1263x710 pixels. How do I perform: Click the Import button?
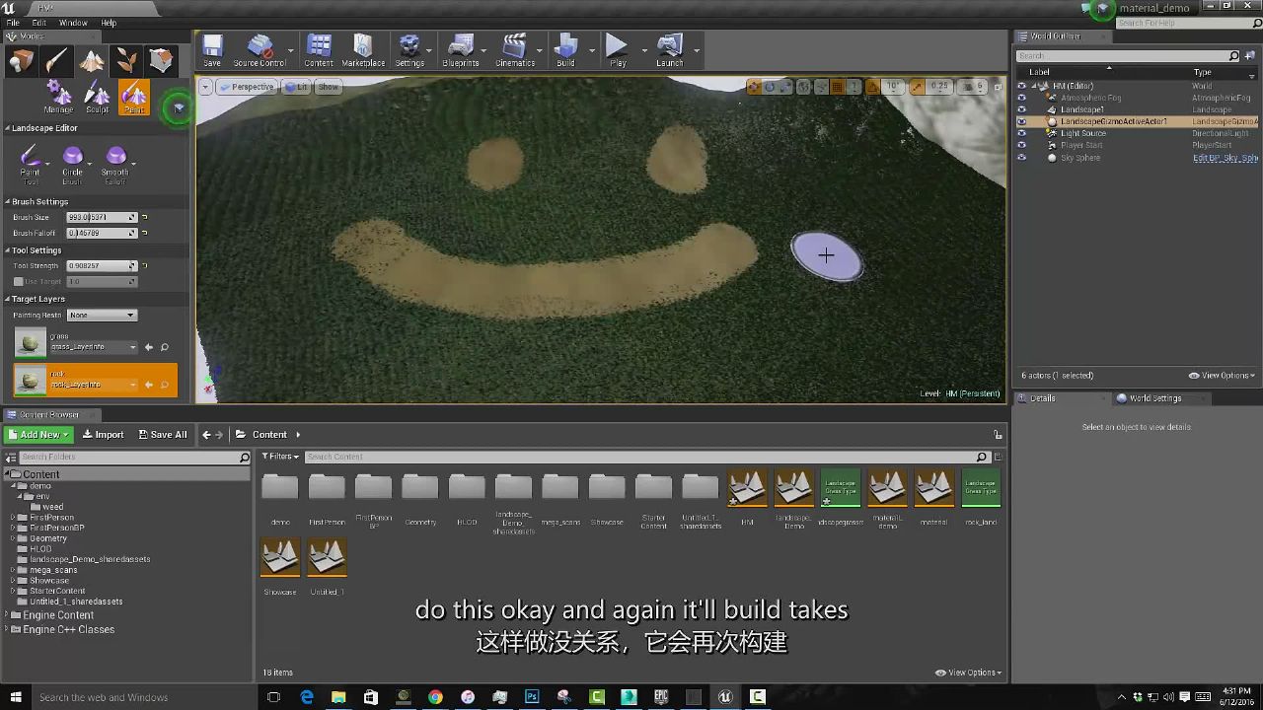(x=104, y=435)
